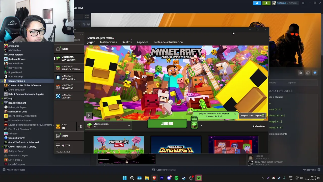Click game info icon in Steam
The image size is (323, 182).
click(308, 73)
